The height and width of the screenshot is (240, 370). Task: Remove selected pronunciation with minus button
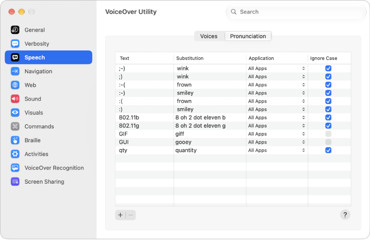131,215
